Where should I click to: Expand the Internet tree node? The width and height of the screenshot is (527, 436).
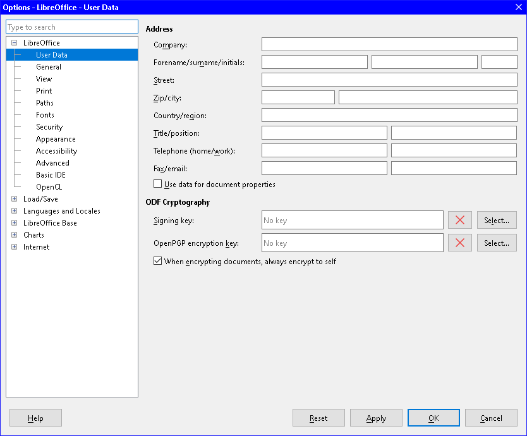coord(14,247)
